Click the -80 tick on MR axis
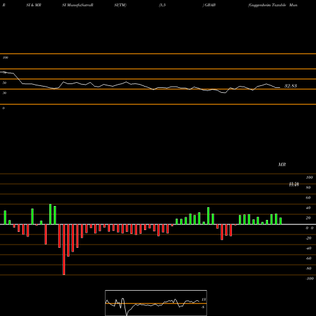Screen dimensions: 316x316 308,269
